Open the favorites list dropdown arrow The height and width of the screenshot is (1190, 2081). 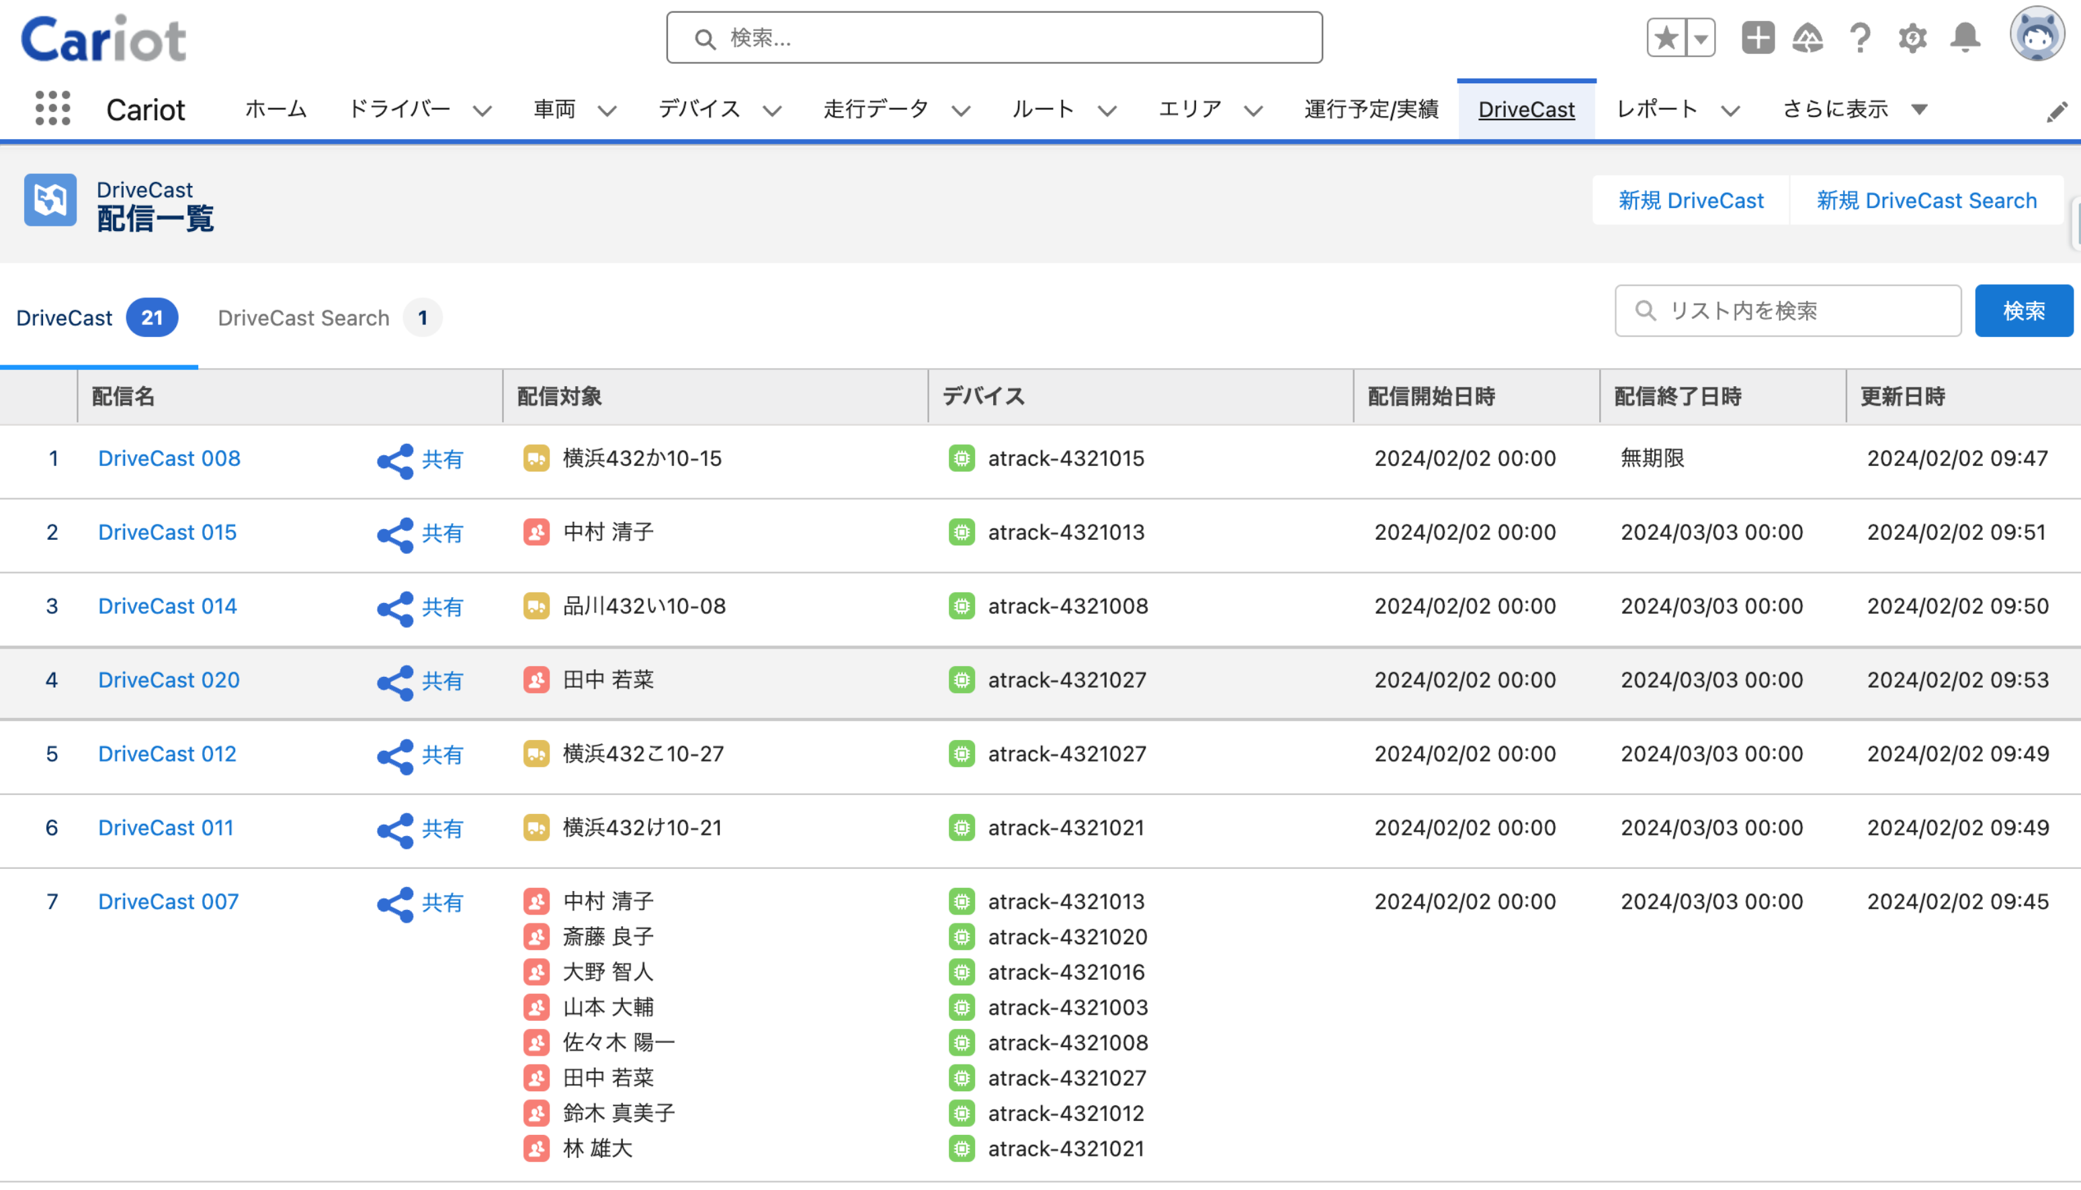[1701, 38]
